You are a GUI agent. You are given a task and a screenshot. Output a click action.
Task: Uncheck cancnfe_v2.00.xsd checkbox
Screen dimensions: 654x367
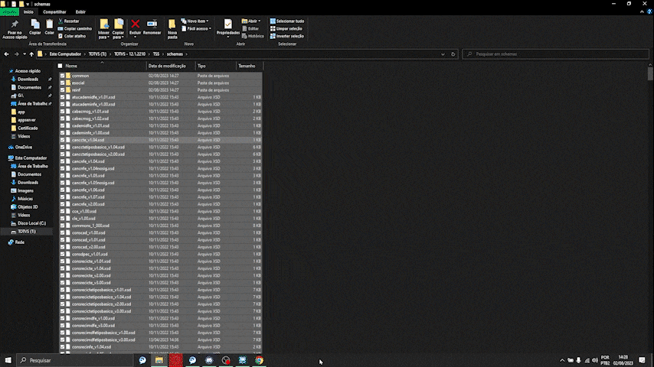point(62,204)
